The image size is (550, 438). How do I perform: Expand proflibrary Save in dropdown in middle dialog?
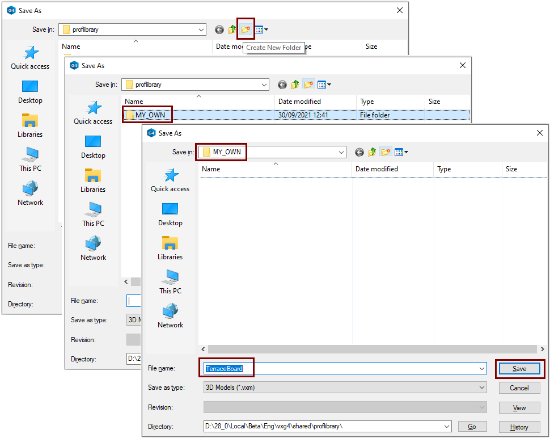264,85
